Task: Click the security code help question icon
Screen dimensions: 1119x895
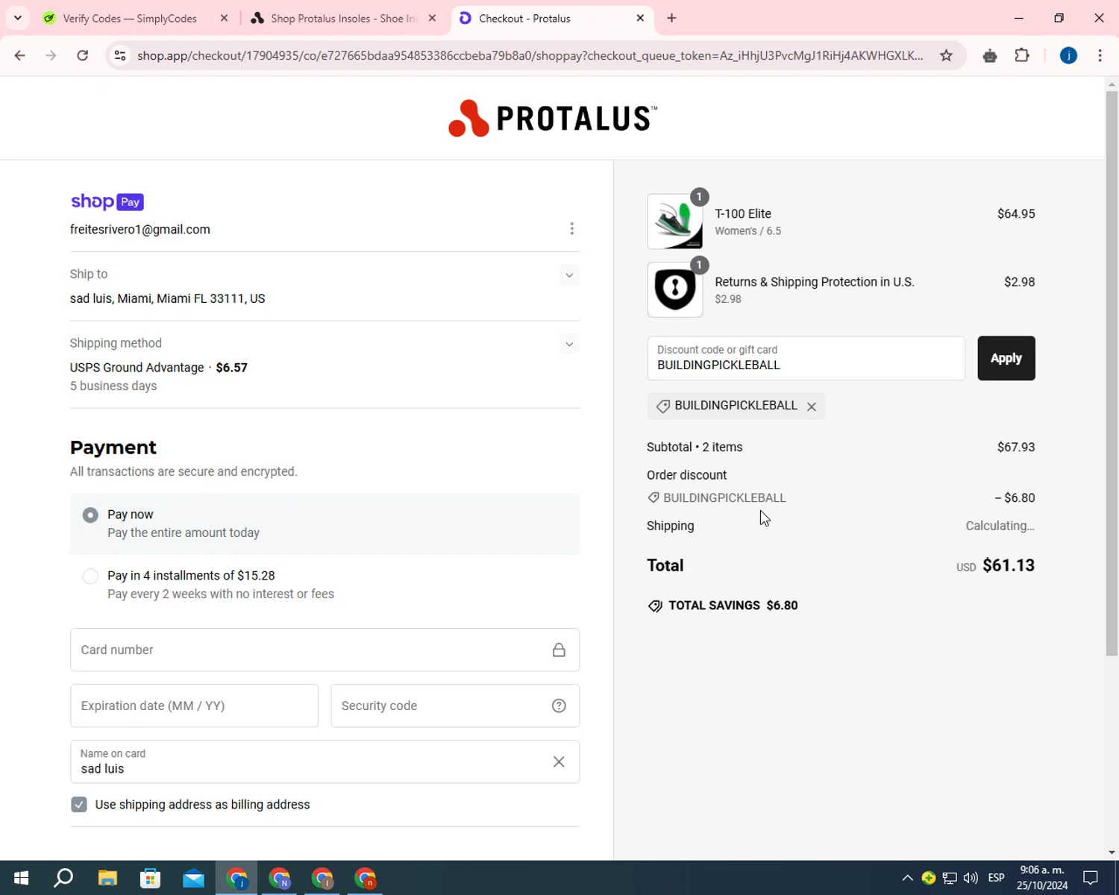Action: (559, 706)
